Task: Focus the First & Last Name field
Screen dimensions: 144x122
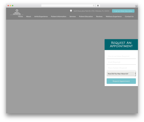Action: click(x=121, y=56)
